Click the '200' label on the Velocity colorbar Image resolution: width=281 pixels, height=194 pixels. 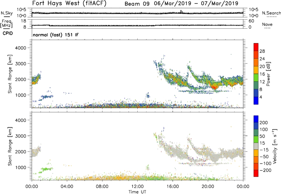click(x=263, y=123)
